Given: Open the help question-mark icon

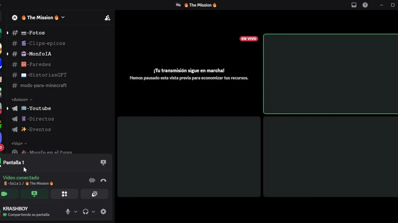Looking at the screenshot, I should (x=365, y=5).
